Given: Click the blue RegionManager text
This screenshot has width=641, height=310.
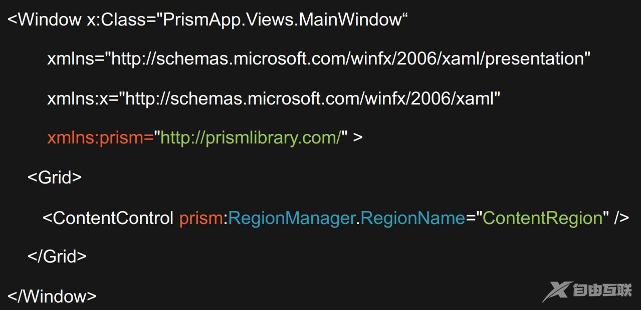Looking at the screenshot, I should (x=291, y=218).
